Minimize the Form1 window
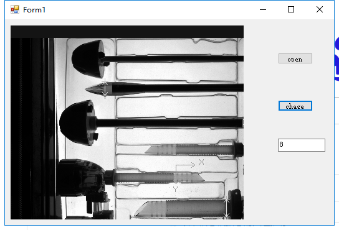Viewport: 339px width, 230px height. (263, 9)
